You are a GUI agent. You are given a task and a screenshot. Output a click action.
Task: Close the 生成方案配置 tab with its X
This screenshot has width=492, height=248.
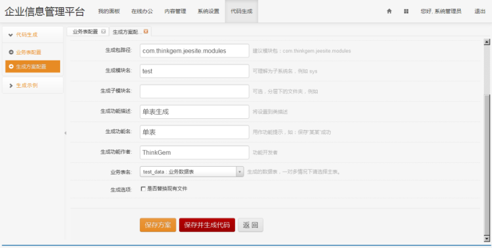[x=145, y=32]
